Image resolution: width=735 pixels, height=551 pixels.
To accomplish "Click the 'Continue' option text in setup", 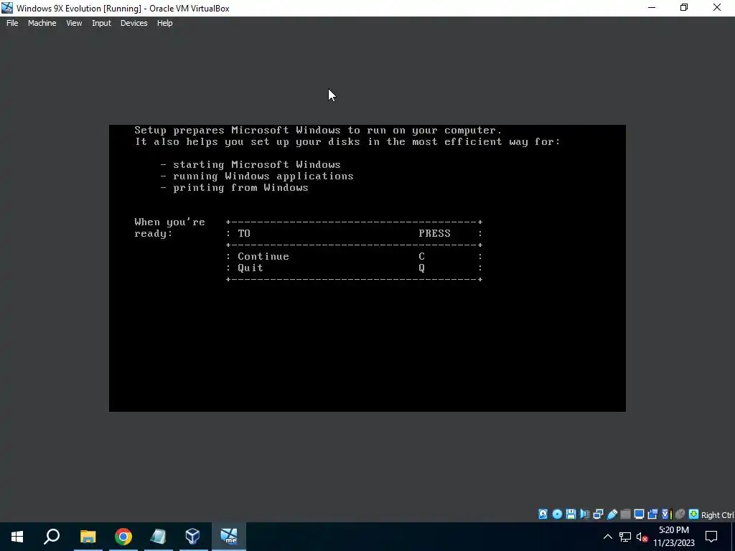I will 263,256.
